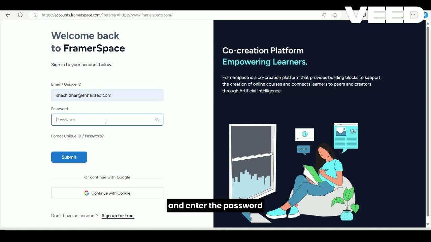431x242 pixels.
Task: View site information via the lock icon
Action: (x=35, y=15)
